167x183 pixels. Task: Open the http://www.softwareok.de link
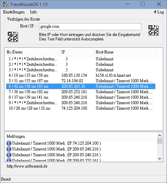click(x=27, y=166)
